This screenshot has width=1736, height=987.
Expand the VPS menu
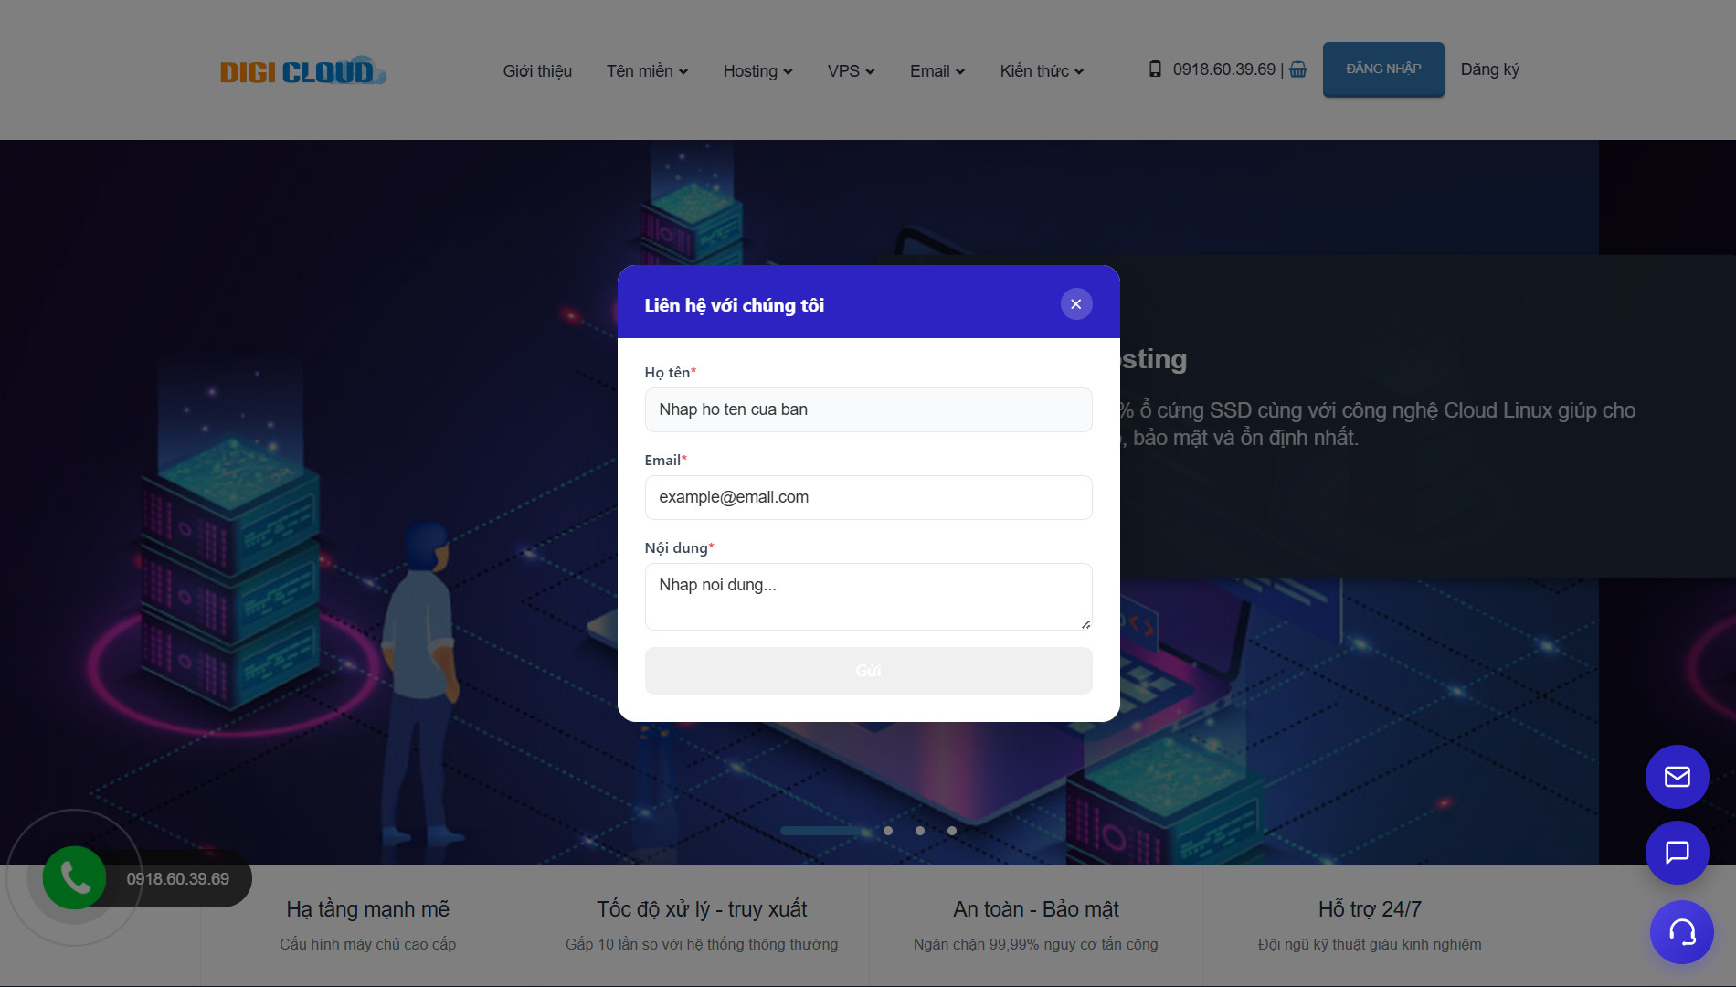pos(852,71)
